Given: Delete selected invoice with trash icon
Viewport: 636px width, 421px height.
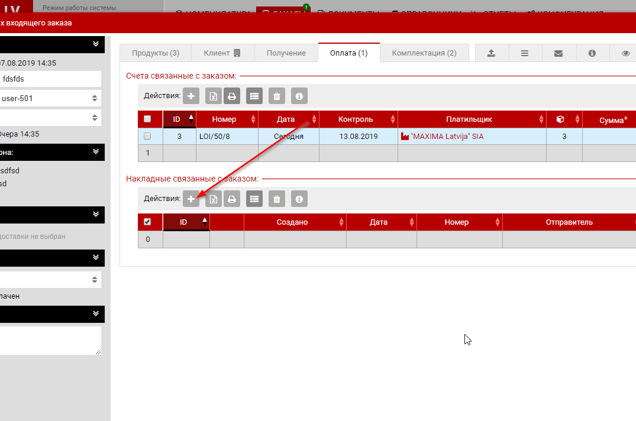Looking at the screenshot, I should pos(277,96).
